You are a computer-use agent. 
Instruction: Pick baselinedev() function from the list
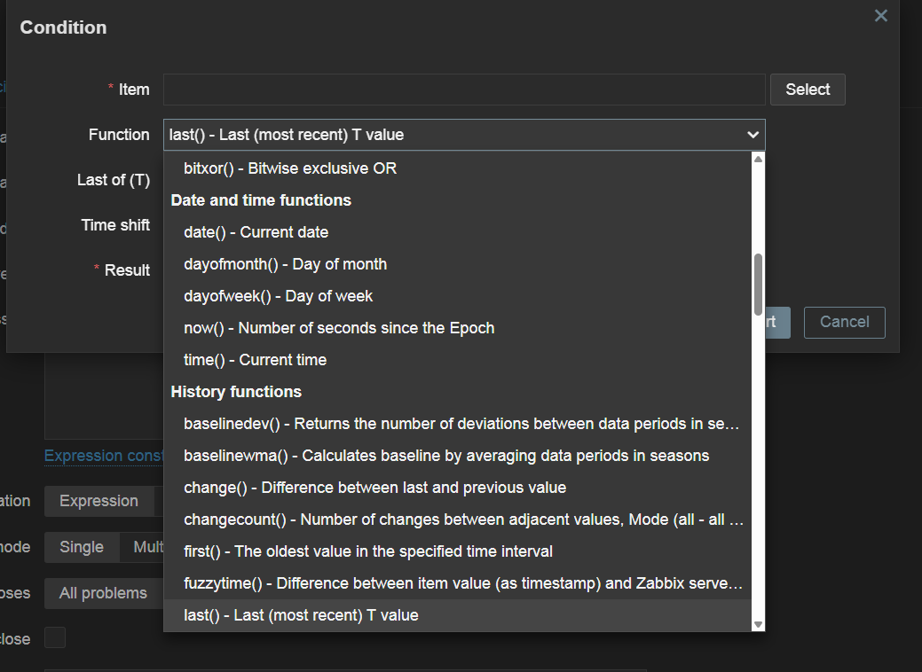tap(458, 424)
